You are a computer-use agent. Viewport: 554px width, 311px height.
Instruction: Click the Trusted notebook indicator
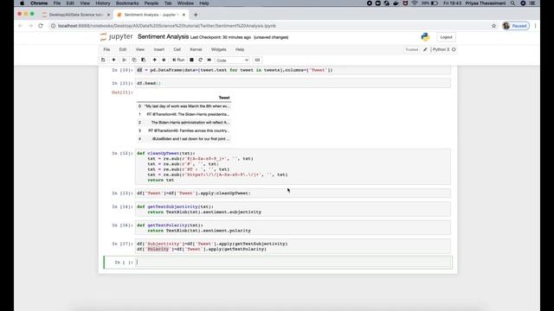coord(412,50)
